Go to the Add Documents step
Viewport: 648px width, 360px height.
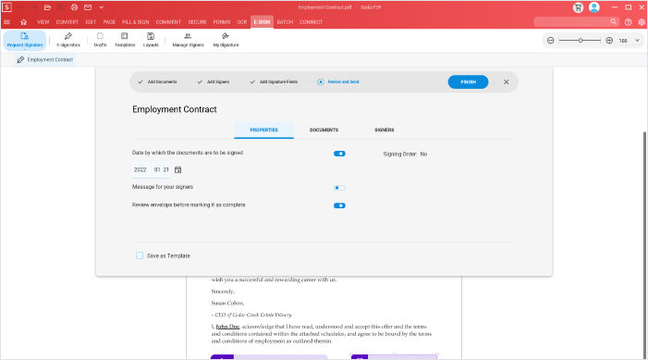click(157, 82)
